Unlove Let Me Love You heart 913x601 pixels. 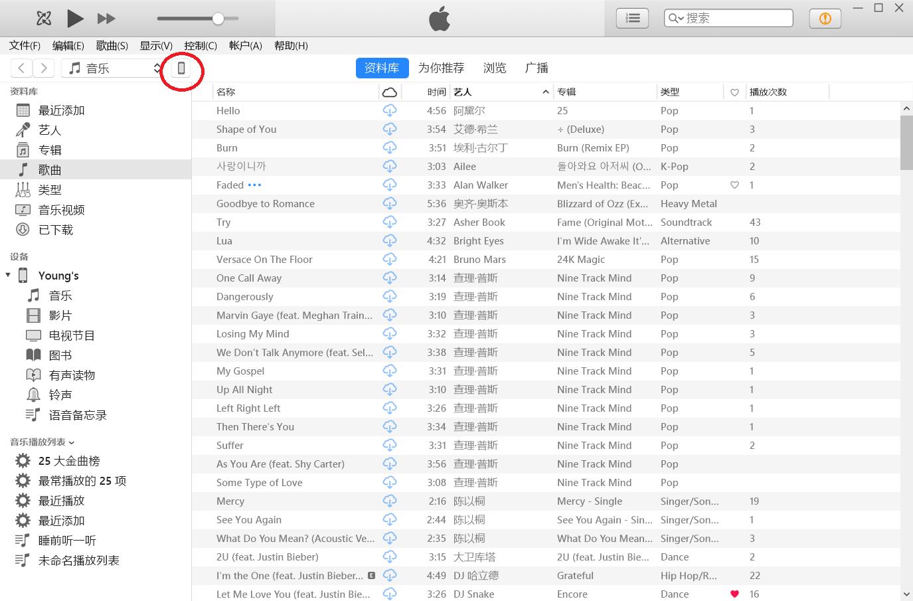click(734, 594)
